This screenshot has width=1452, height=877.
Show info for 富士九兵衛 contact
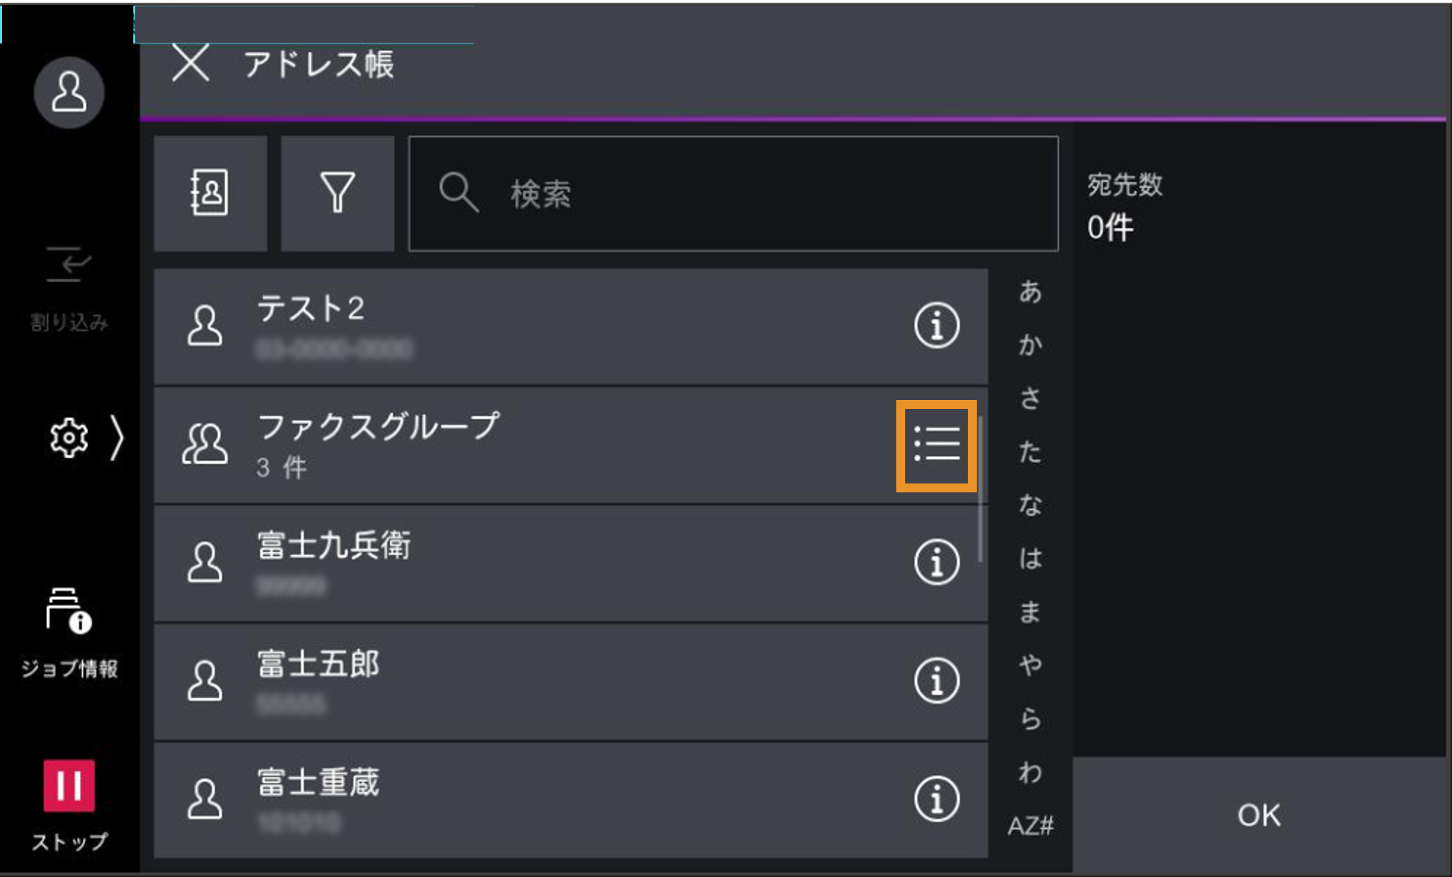pyautogui.click(x=936, y=563)
